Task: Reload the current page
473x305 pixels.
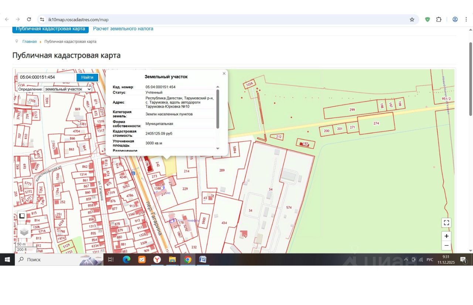Action: 29,20
